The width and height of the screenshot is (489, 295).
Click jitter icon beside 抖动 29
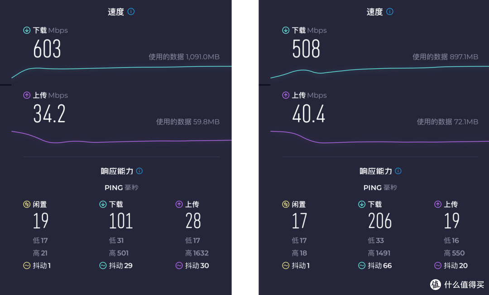click(103, 266)
